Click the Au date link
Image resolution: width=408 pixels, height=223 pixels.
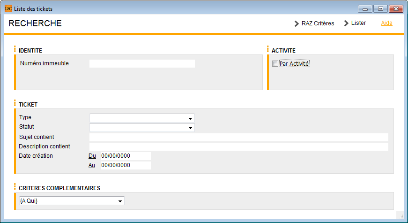(x=92, y=165)
